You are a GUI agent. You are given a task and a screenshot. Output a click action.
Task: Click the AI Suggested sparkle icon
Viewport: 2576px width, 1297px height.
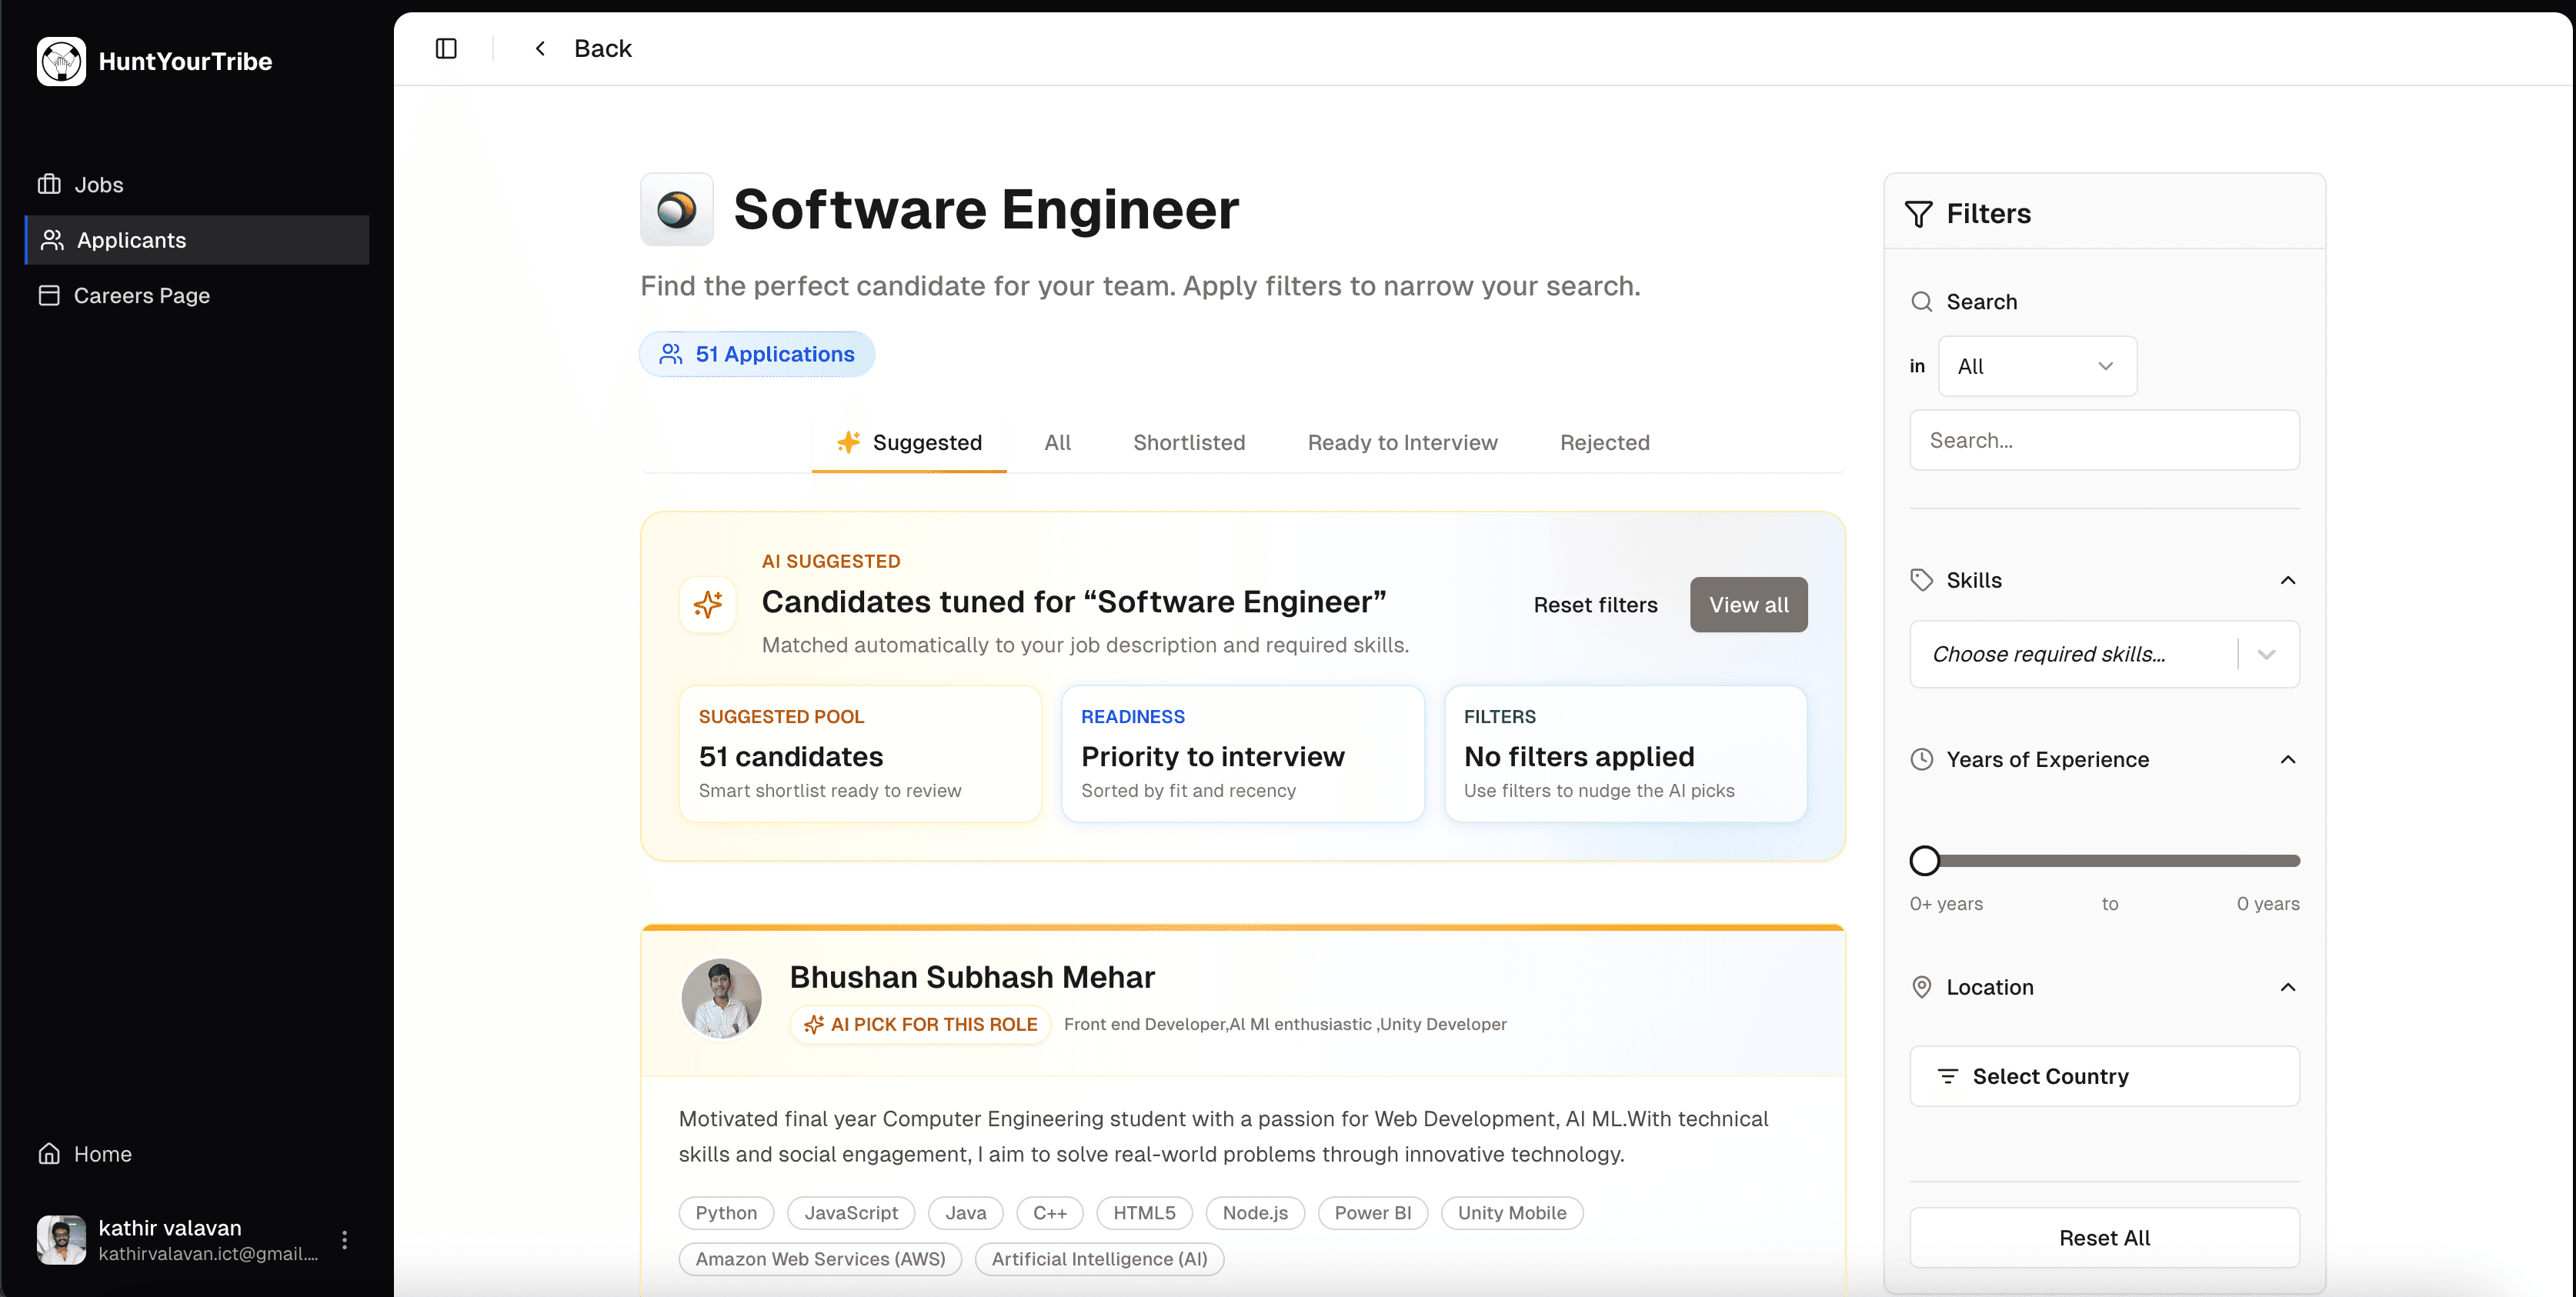coord(707,604)
